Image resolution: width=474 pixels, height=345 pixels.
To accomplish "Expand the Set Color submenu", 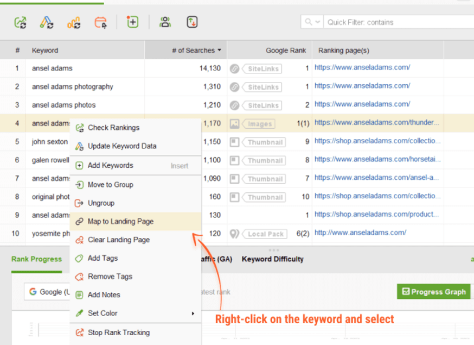I will tap(193, 313).
